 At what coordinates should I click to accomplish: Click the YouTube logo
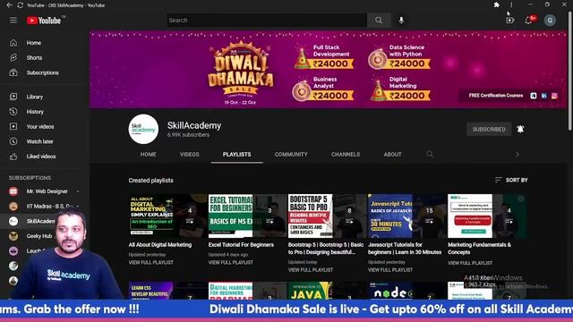tap(44, 21)
